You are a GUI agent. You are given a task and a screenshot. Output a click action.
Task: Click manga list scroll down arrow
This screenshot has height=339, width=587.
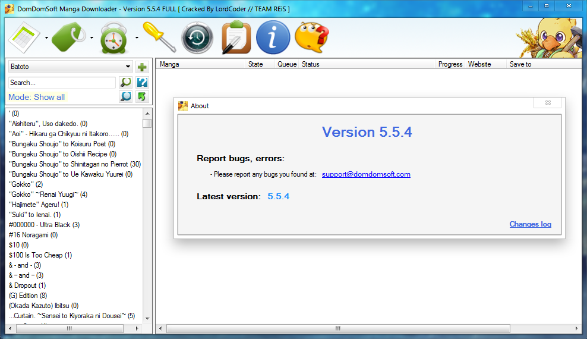pyautogui.click(x=147, y=318)
